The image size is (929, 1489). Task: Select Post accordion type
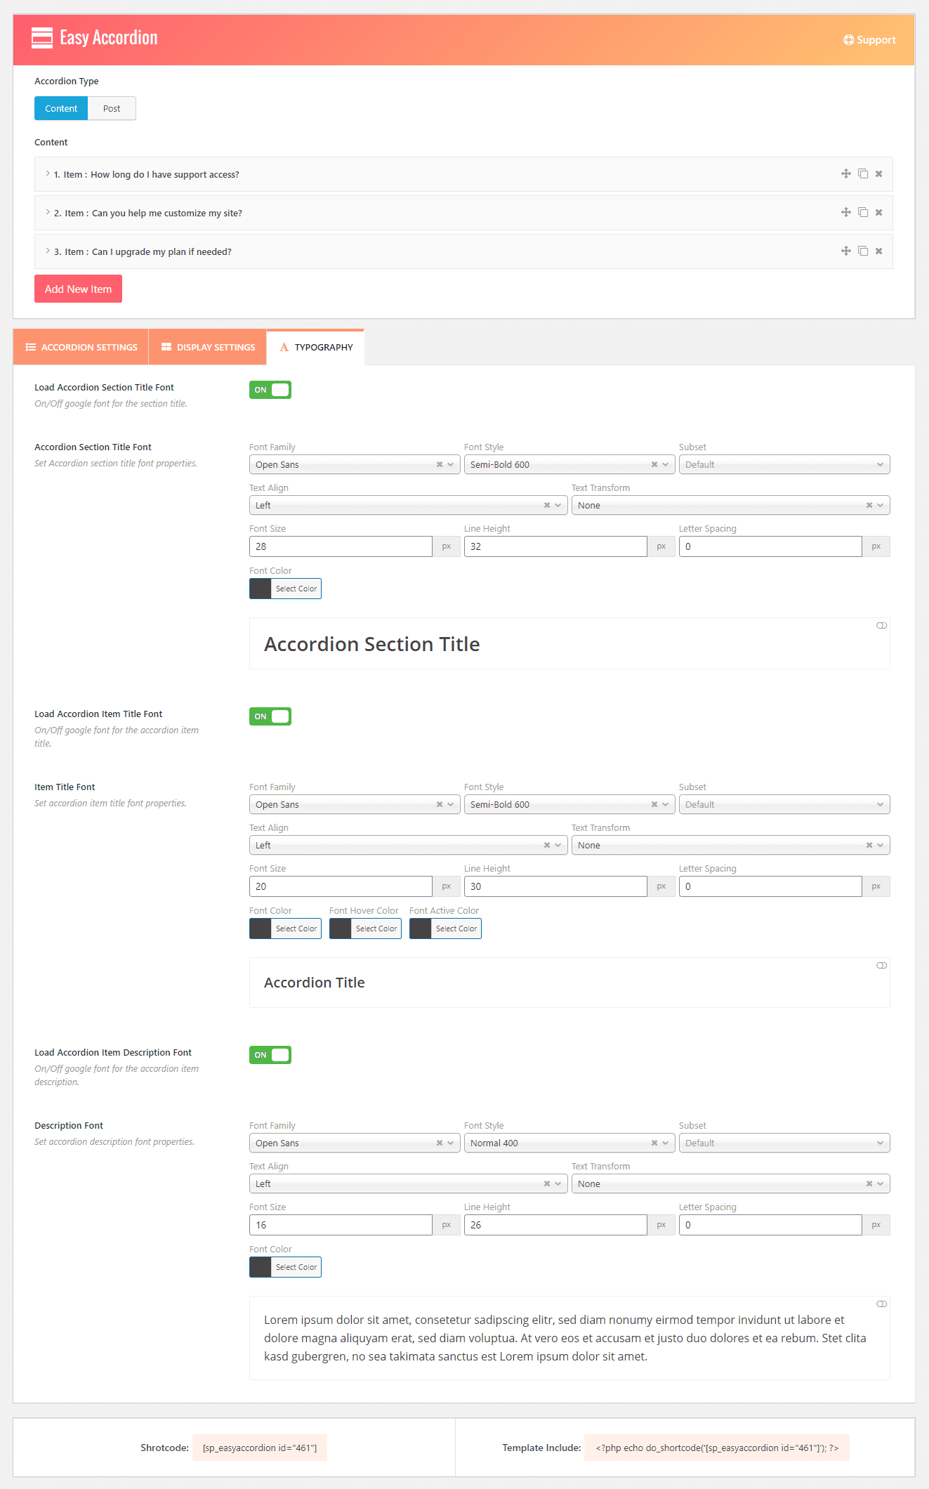pos(112,108)
